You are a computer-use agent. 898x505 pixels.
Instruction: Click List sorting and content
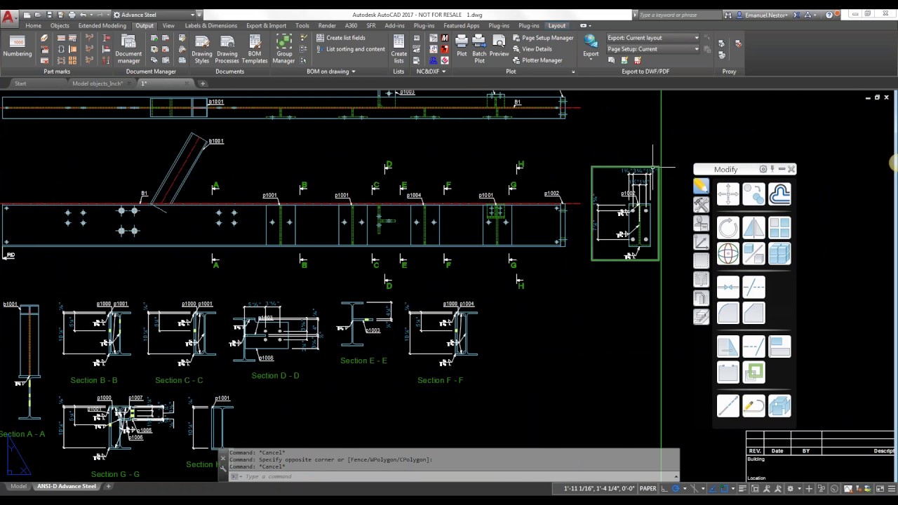coord(350,49)
